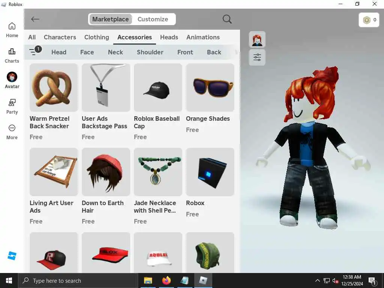Filter by Back accessories
The height and width of the screenshot is (288, 384).
point(214,52)
